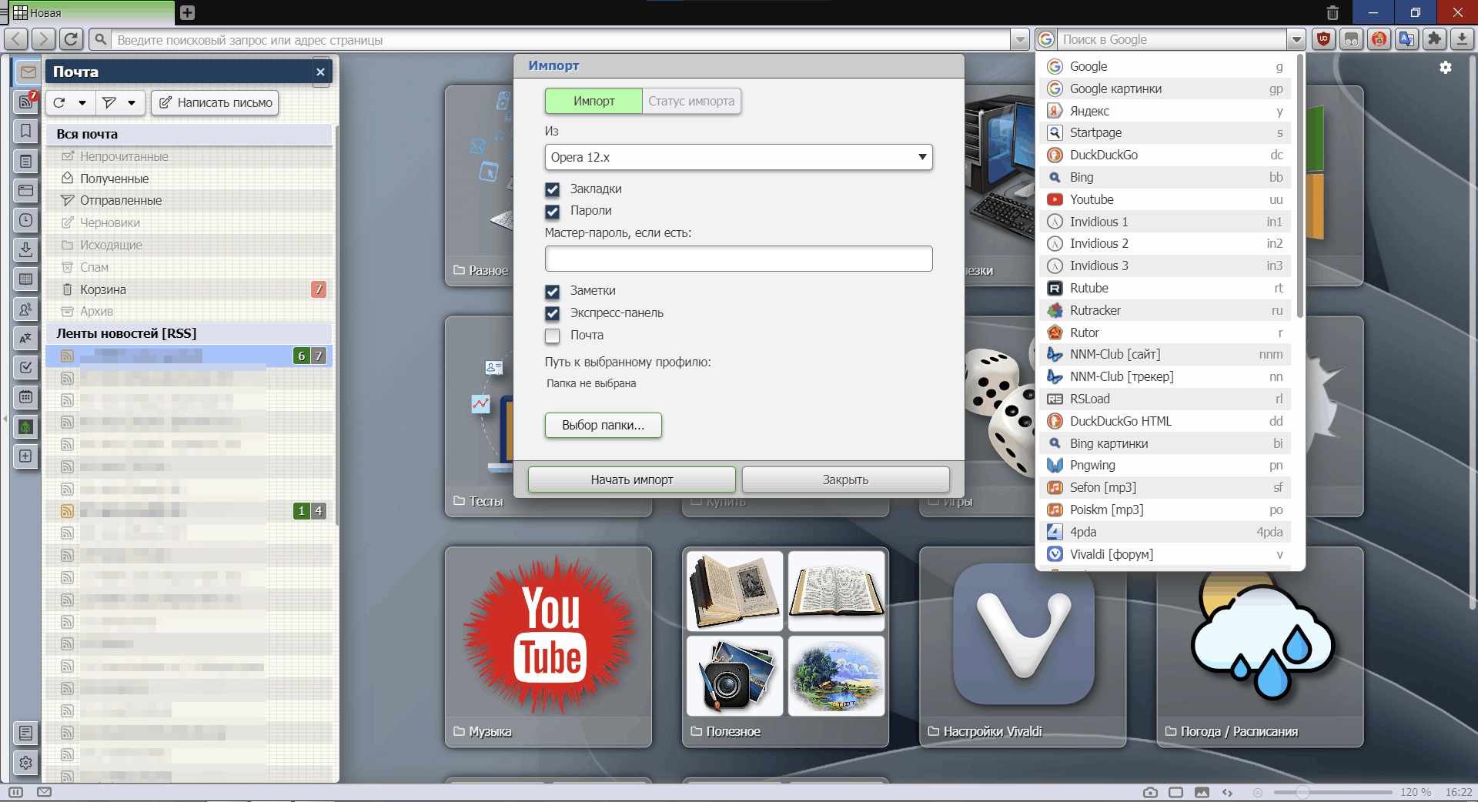Open the Настройки Vivaldi speed dial folder
1478x802 pixels.
coord(1022,647)
